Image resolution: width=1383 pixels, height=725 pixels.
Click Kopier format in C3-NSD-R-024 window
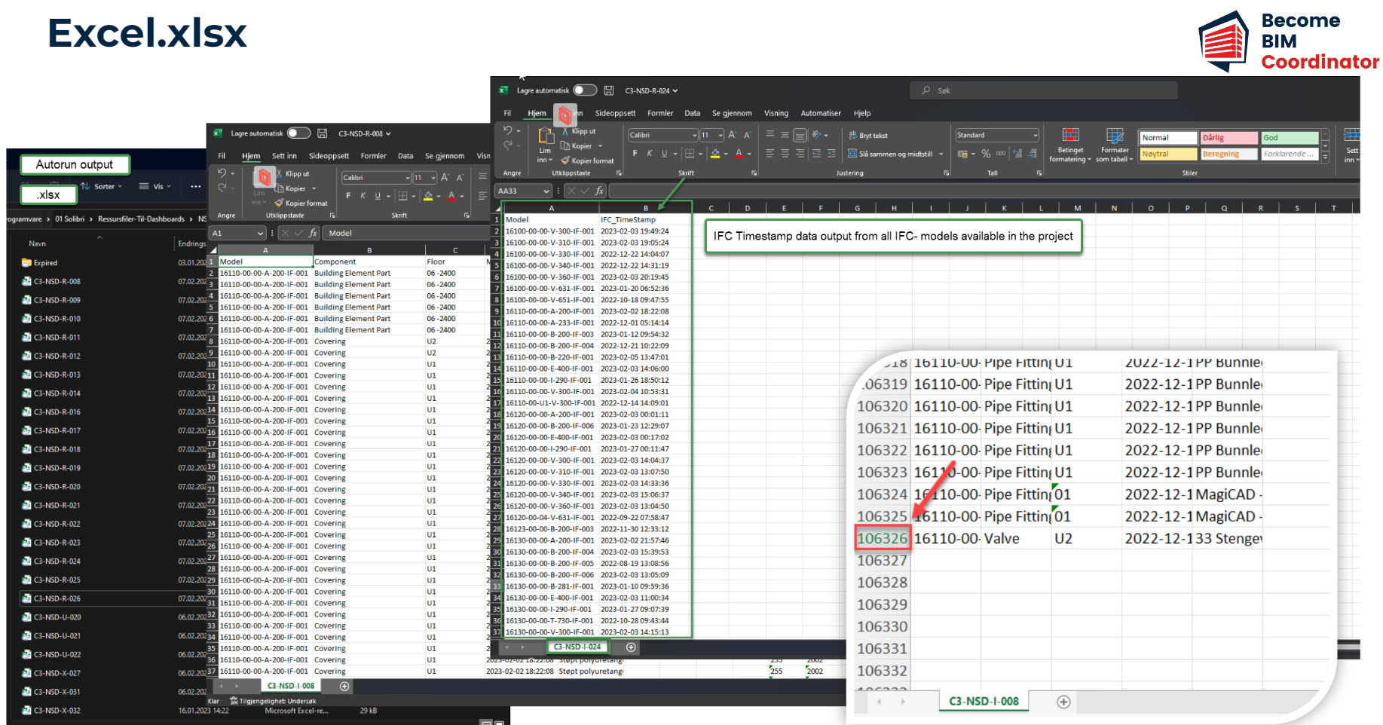coord(587,161)
